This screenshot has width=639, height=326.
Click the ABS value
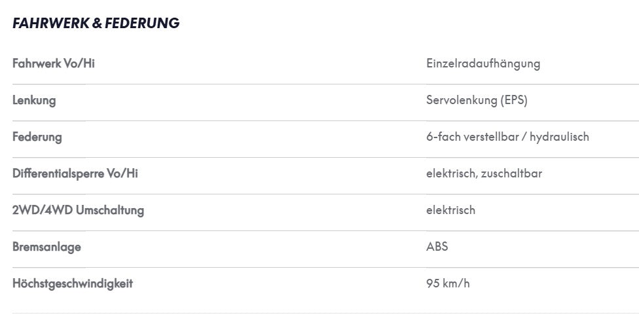(x=437, y=247)
